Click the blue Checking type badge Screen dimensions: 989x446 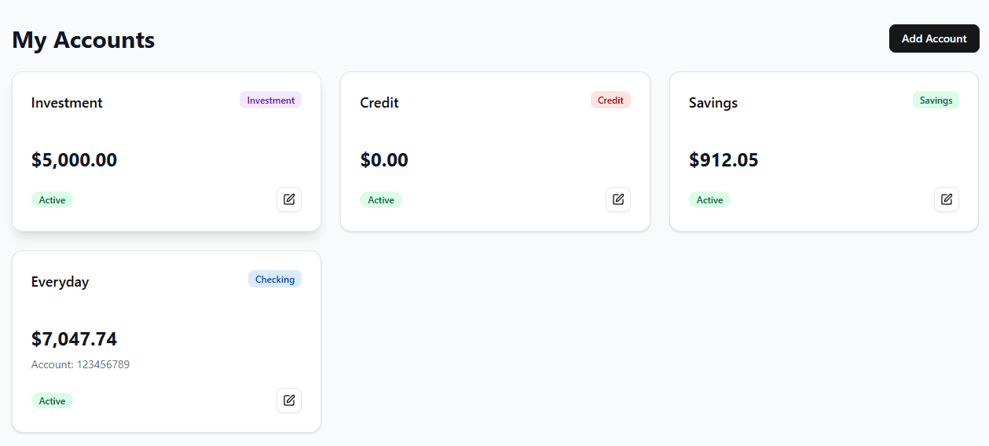click(x=275, y=280)
